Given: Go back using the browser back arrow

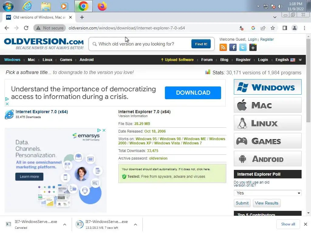Looking at the screenshot, I should coord(7,28).
